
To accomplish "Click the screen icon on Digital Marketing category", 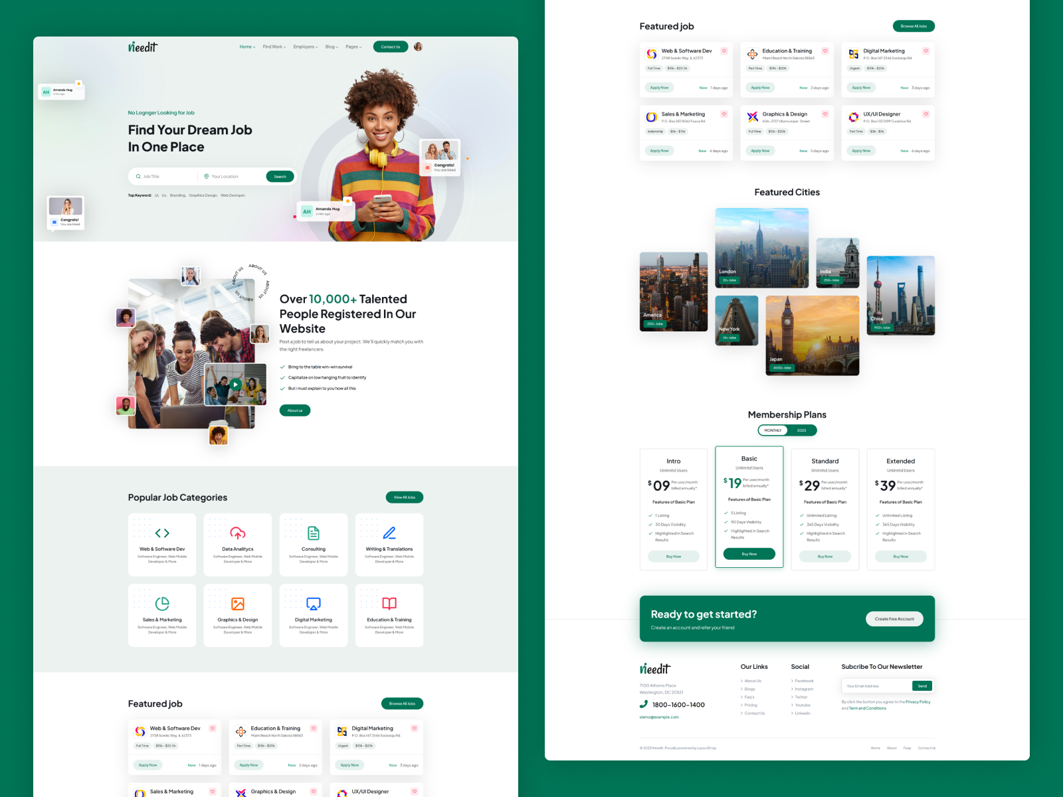I will [314, 603].
